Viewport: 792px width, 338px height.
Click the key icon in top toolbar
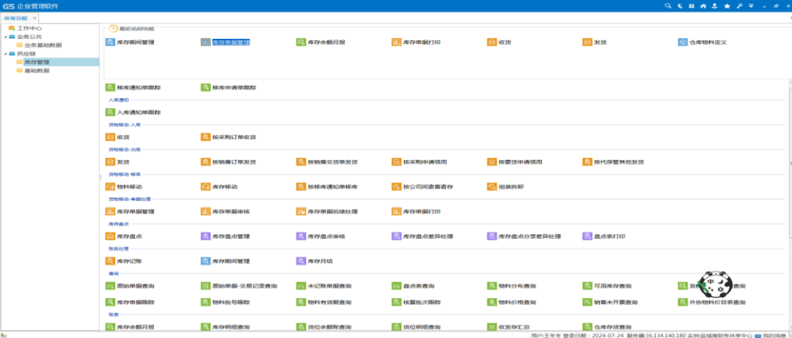[739, 6]
